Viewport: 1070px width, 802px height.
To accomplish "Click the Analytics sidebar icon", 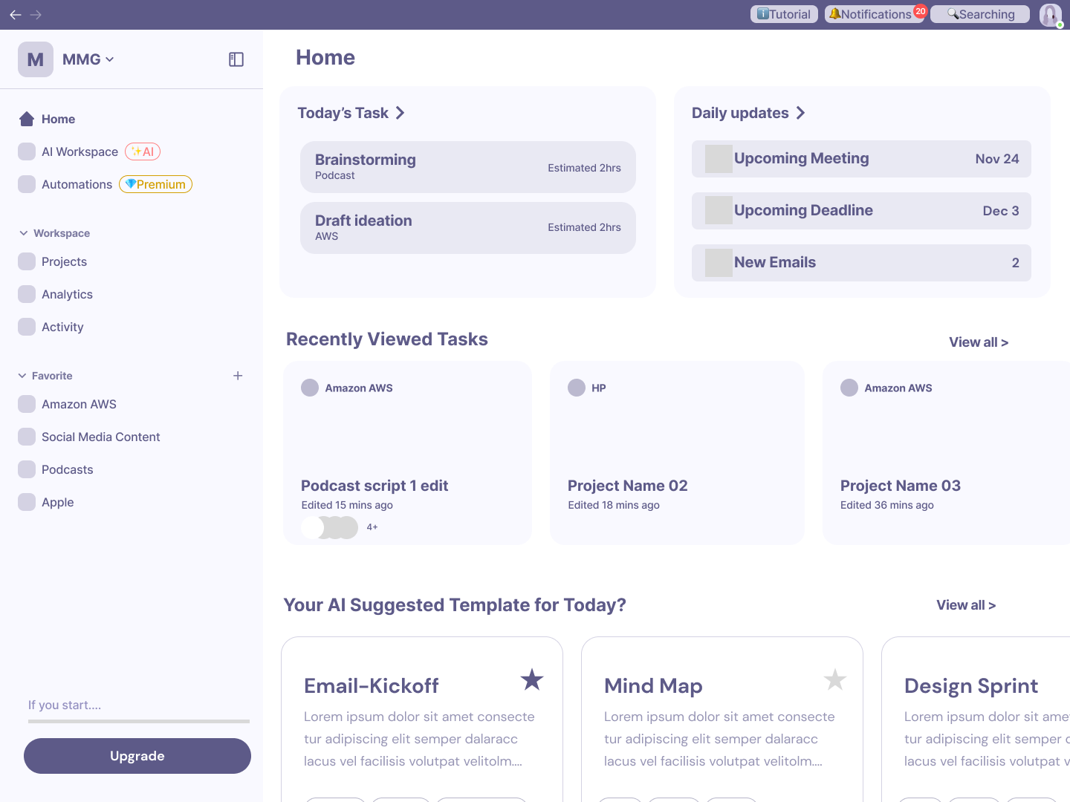I will (27, 294).
